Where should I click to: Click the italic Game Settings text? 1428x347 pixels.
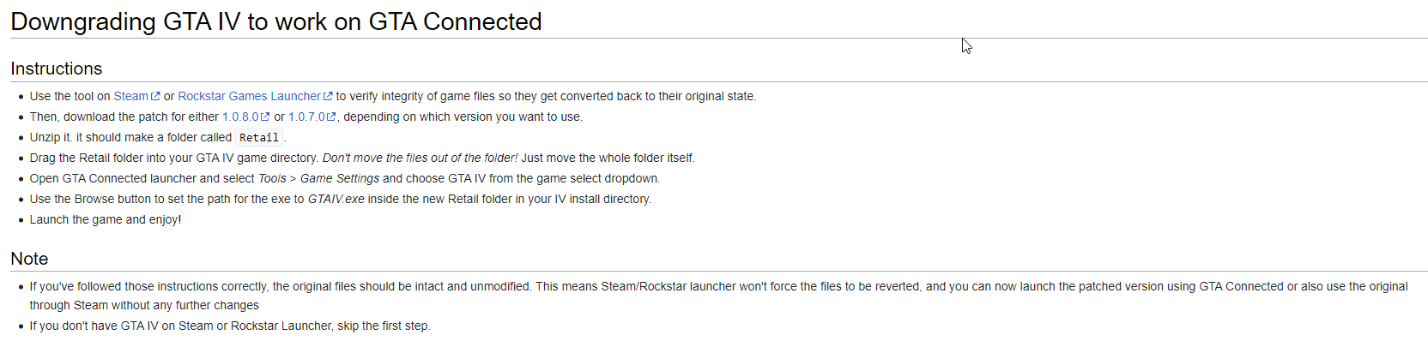[339, 178]
